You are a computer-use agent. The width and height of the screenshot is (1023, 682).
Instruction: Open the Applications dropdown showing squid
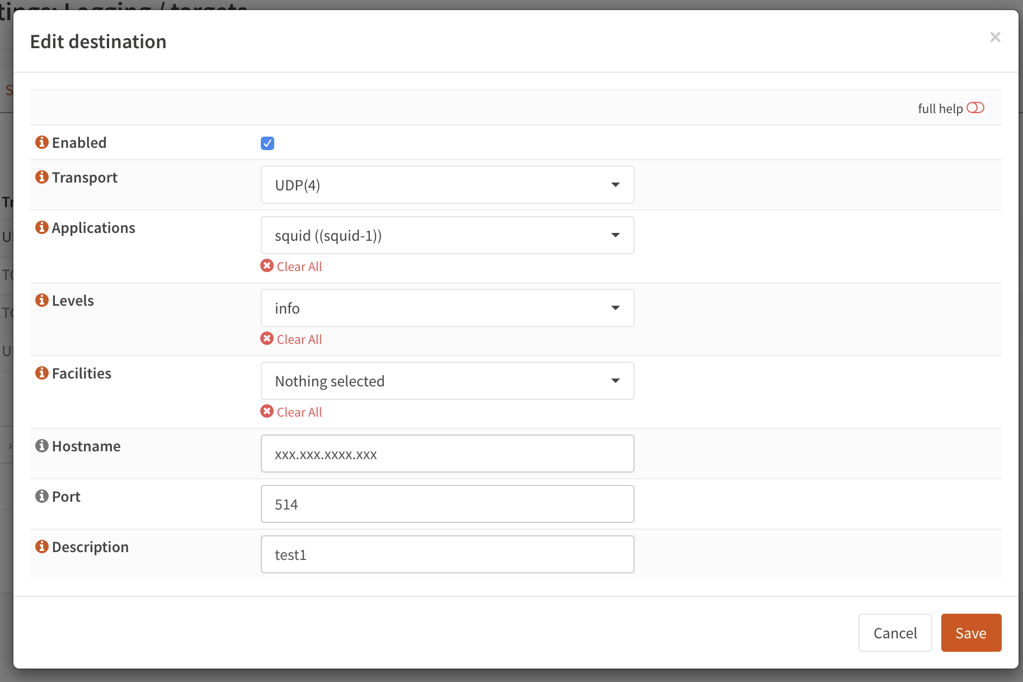[447, 235]
